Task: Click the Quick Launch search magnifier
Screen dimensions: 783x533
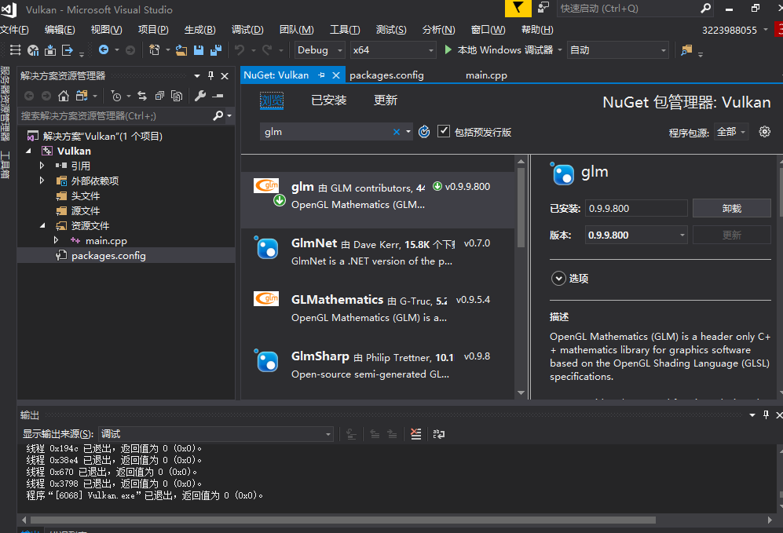Action: pos(705,9)
